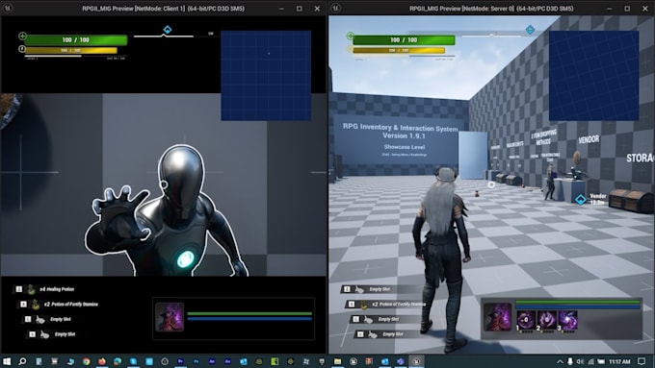Click volume speaker icon in system tray

581,361
